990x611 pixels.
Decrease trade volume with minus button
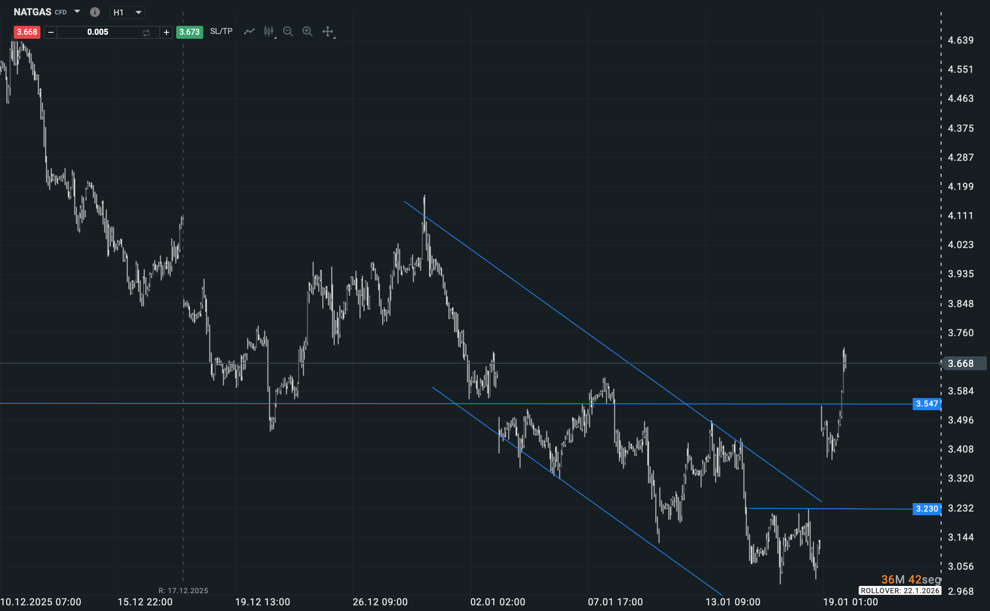click(x=51, y=32)
